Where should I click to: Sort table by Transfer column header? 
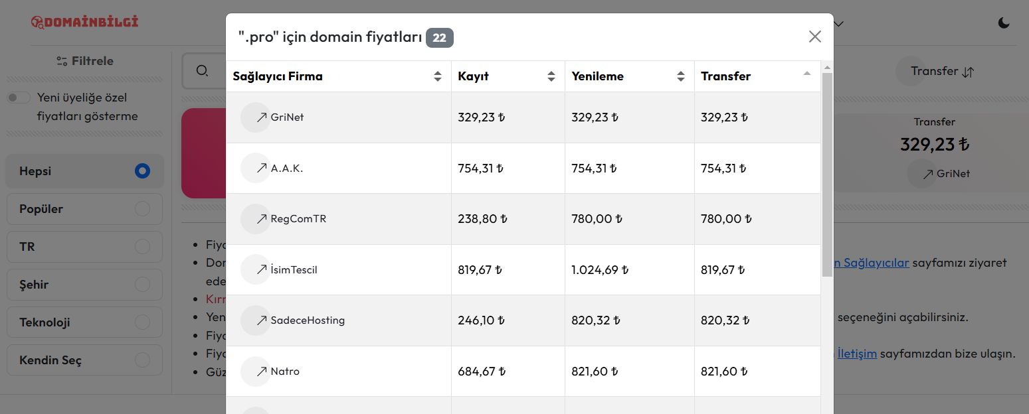(x=757, y=76)
